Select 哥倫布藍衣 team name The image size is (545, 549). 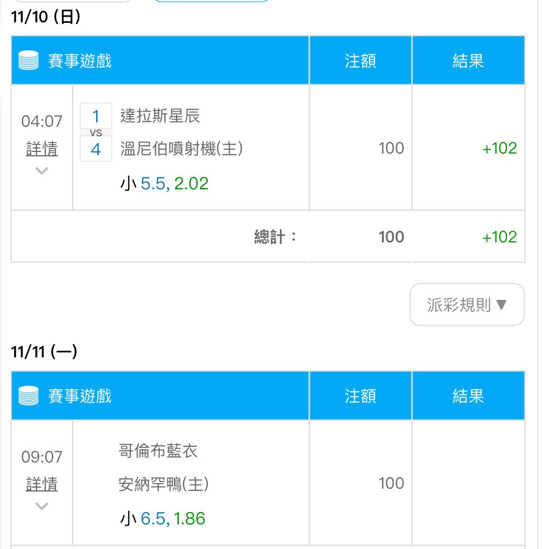click(x=158, y=451)
